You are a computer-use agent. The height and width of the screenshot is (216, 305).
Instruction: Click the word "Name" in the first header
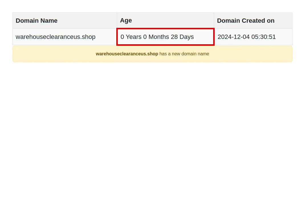click(49, 21)
